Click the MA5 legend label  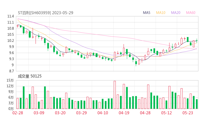click(146, 13)
